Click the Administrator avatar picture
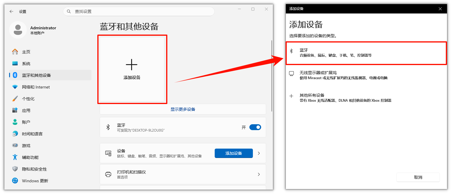This screenshot has width=452, height=194. [x=18, y=30]
